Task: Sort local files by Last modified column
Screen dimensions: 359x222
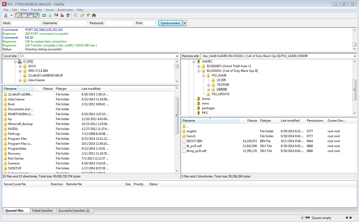Action: [96, 89]
